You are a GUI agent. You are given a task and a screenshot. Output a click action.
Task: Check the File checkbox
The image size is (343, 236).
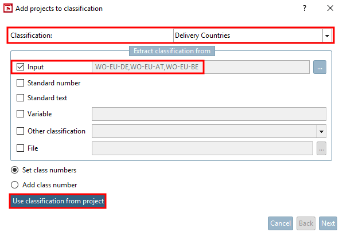click(20, 148)
